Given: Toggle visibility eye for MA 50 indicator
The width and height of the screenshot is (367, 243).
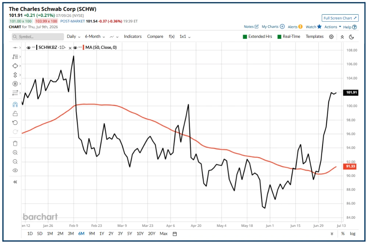Looking at the screenshot, I should 75,48.
